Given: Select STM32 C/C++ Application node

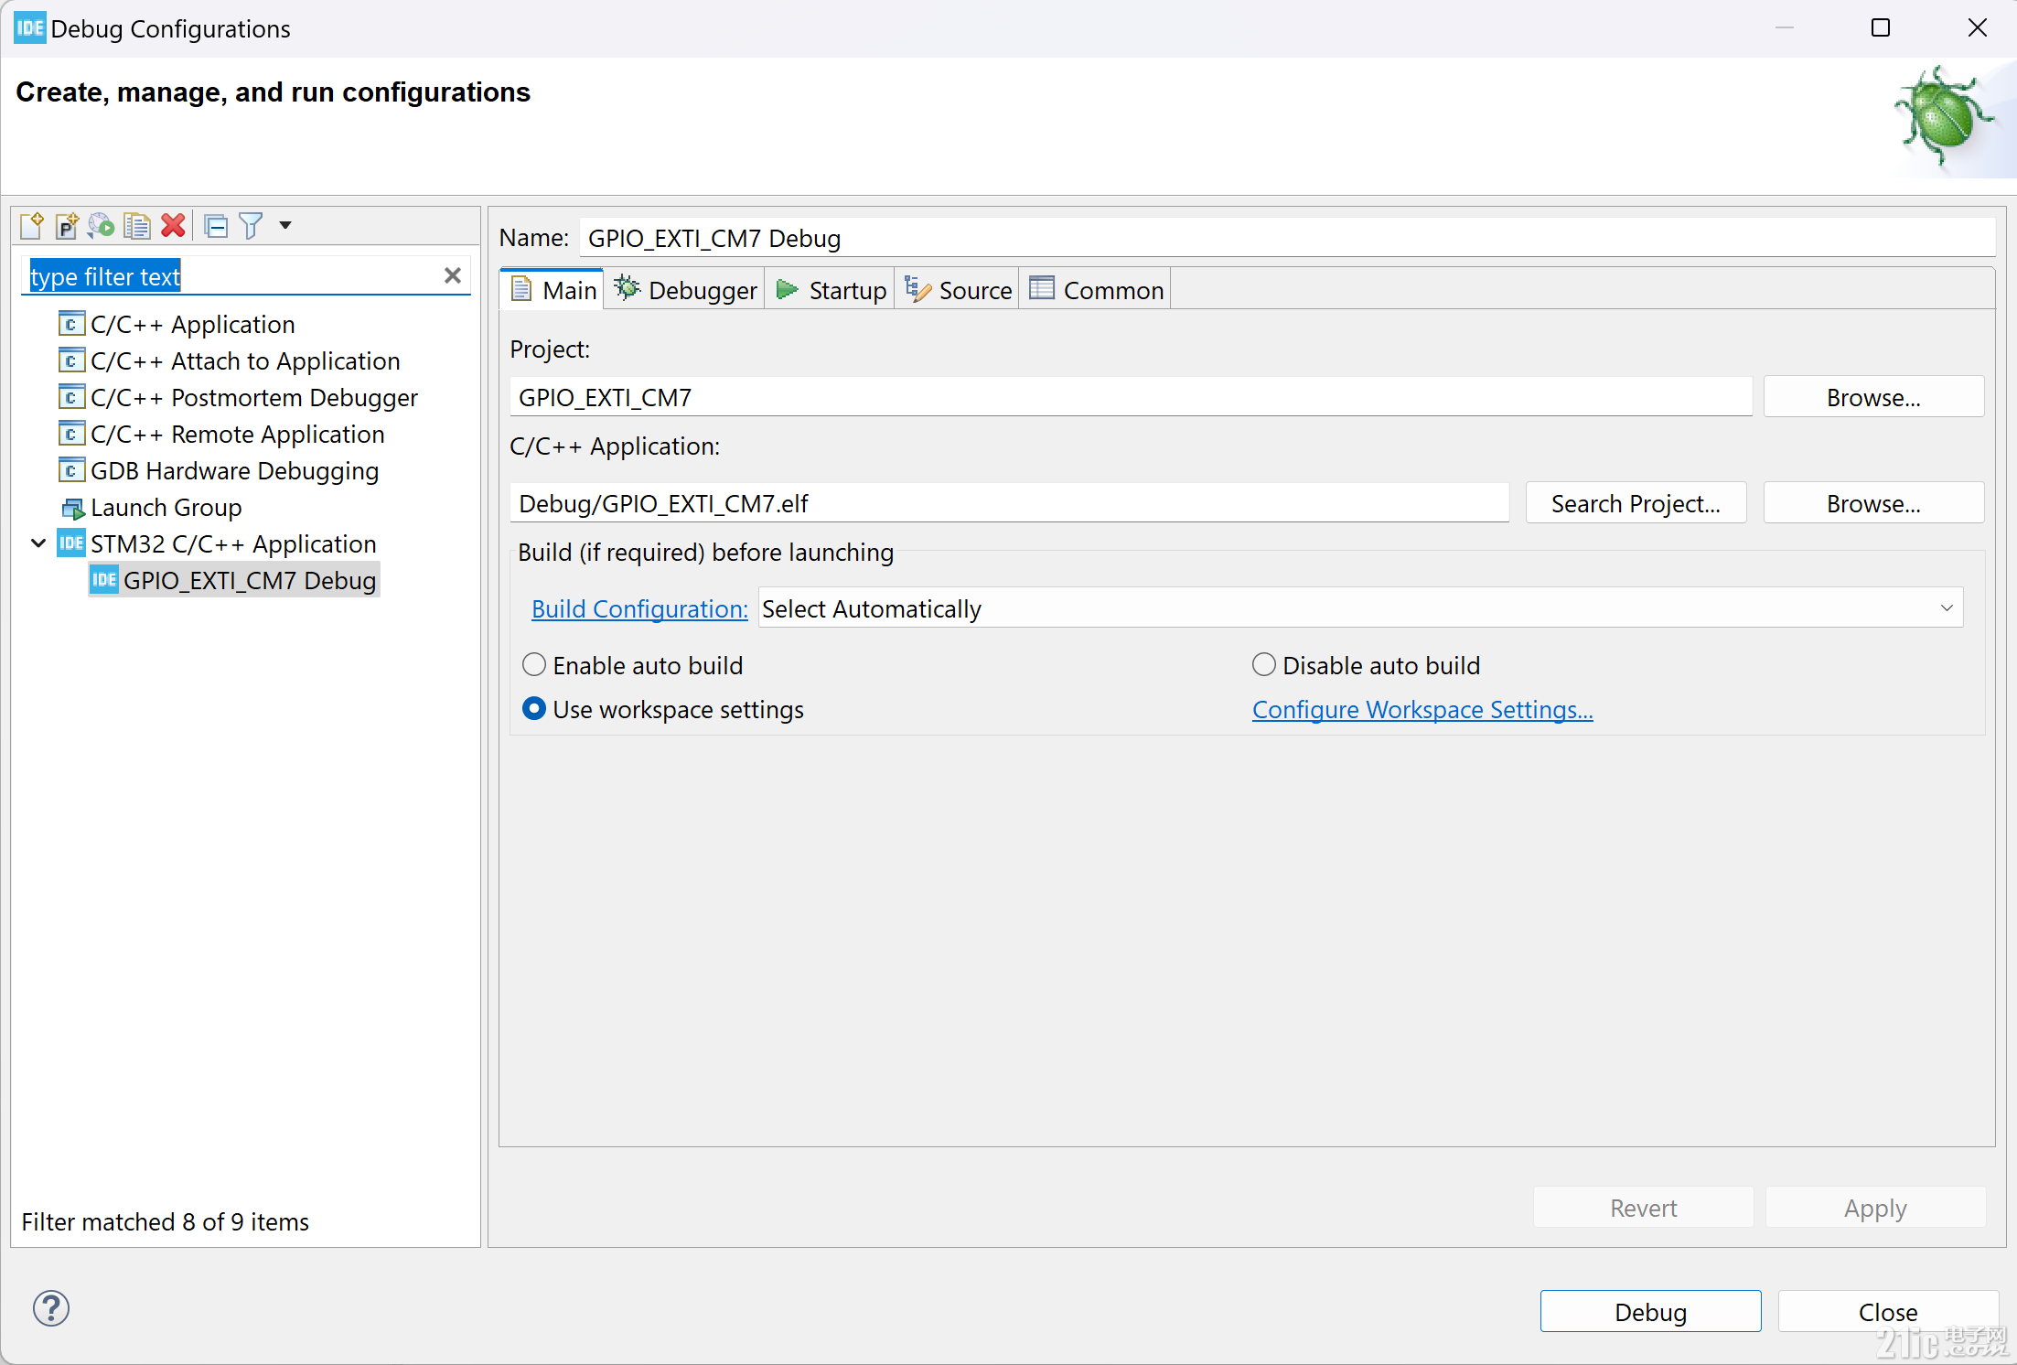Looking at the screenshot, I should [217, 543].
